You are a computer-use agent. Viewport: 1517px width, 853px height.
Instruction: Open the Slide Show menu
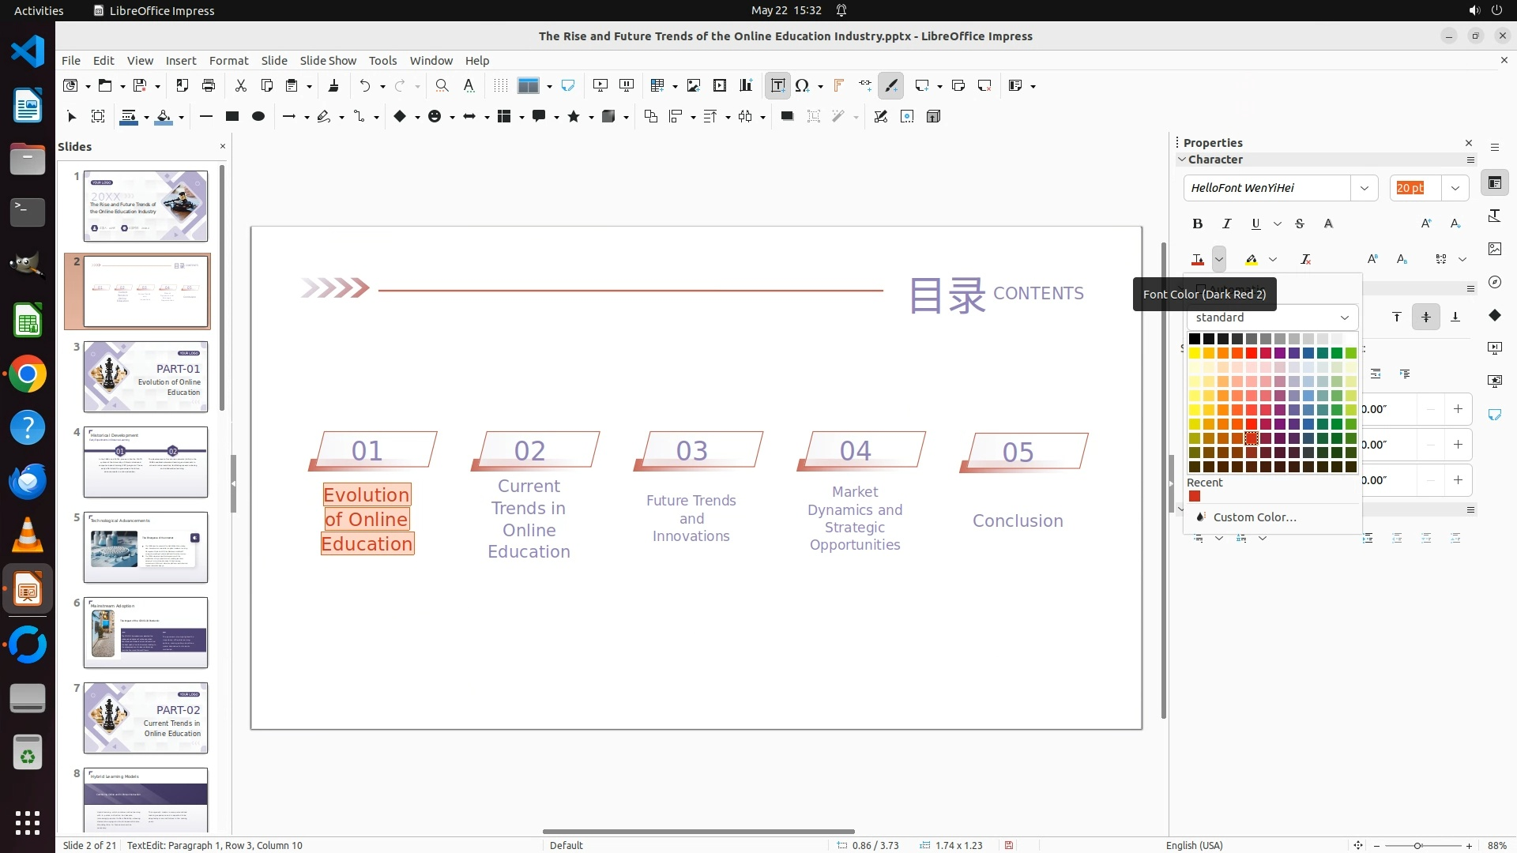(327, 61)
